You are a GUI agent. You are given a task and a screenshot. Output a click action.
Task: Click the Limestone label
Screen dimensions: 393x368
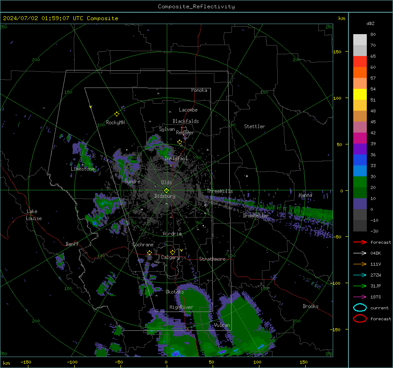coord(83,169)
